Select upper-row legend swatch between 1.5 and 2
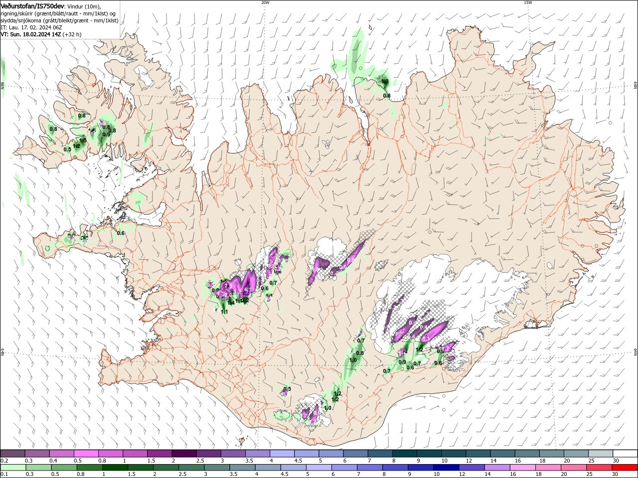This screenshot has width=638, height=478. point(159,453)
